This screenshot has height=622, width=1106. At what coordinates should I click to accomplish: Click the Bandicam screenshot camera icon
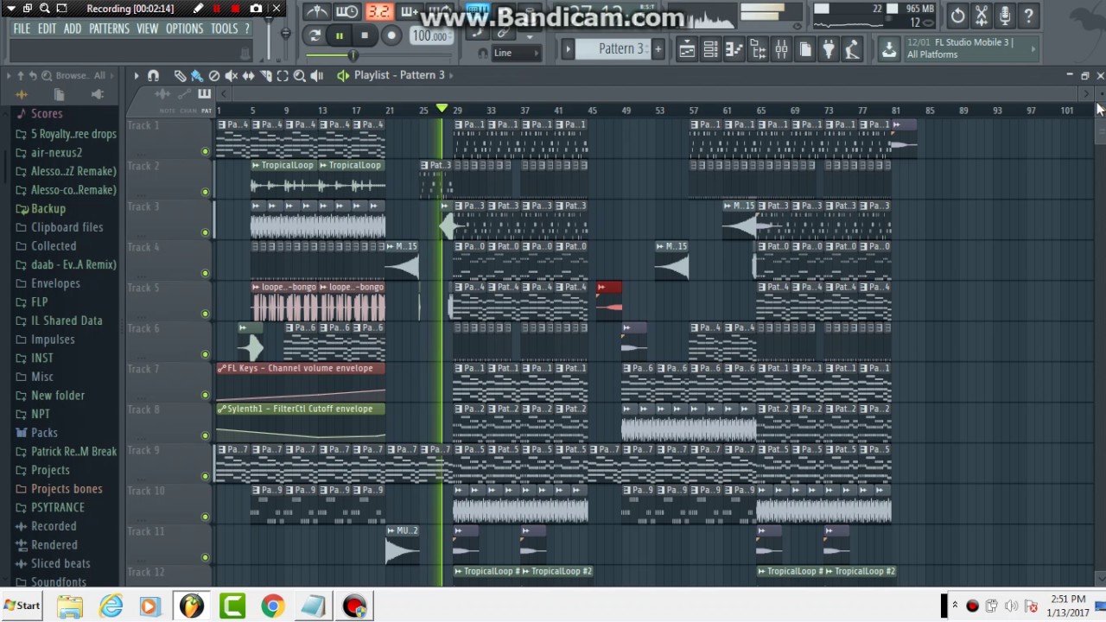[x=256, y=9]
